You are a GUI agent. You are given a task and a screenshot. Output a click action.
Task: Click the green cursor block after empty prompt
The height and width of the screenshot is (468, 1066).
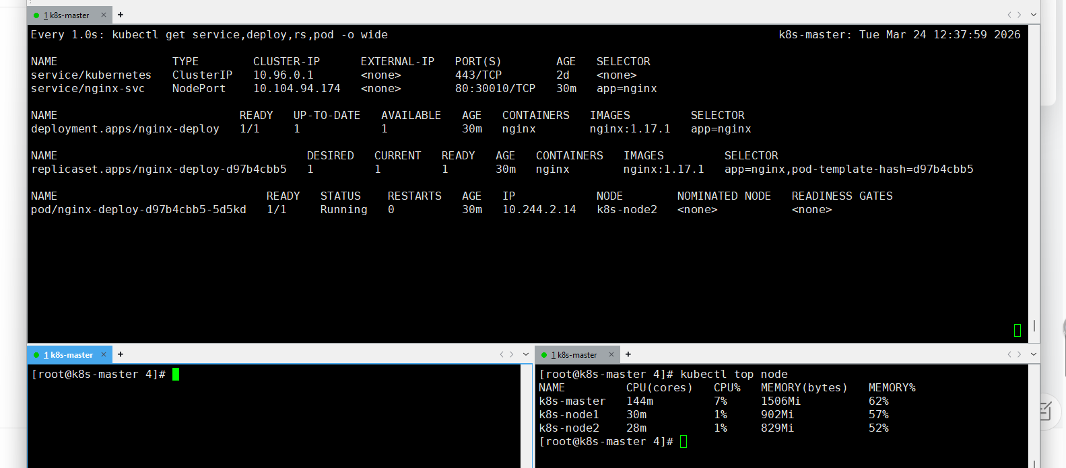click(176, 375)
